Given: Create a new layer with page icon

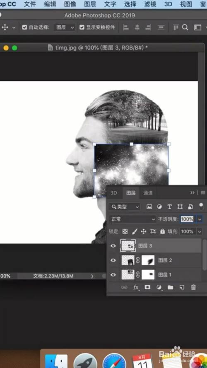Looking at the screenshot, I should click(182, 287).
